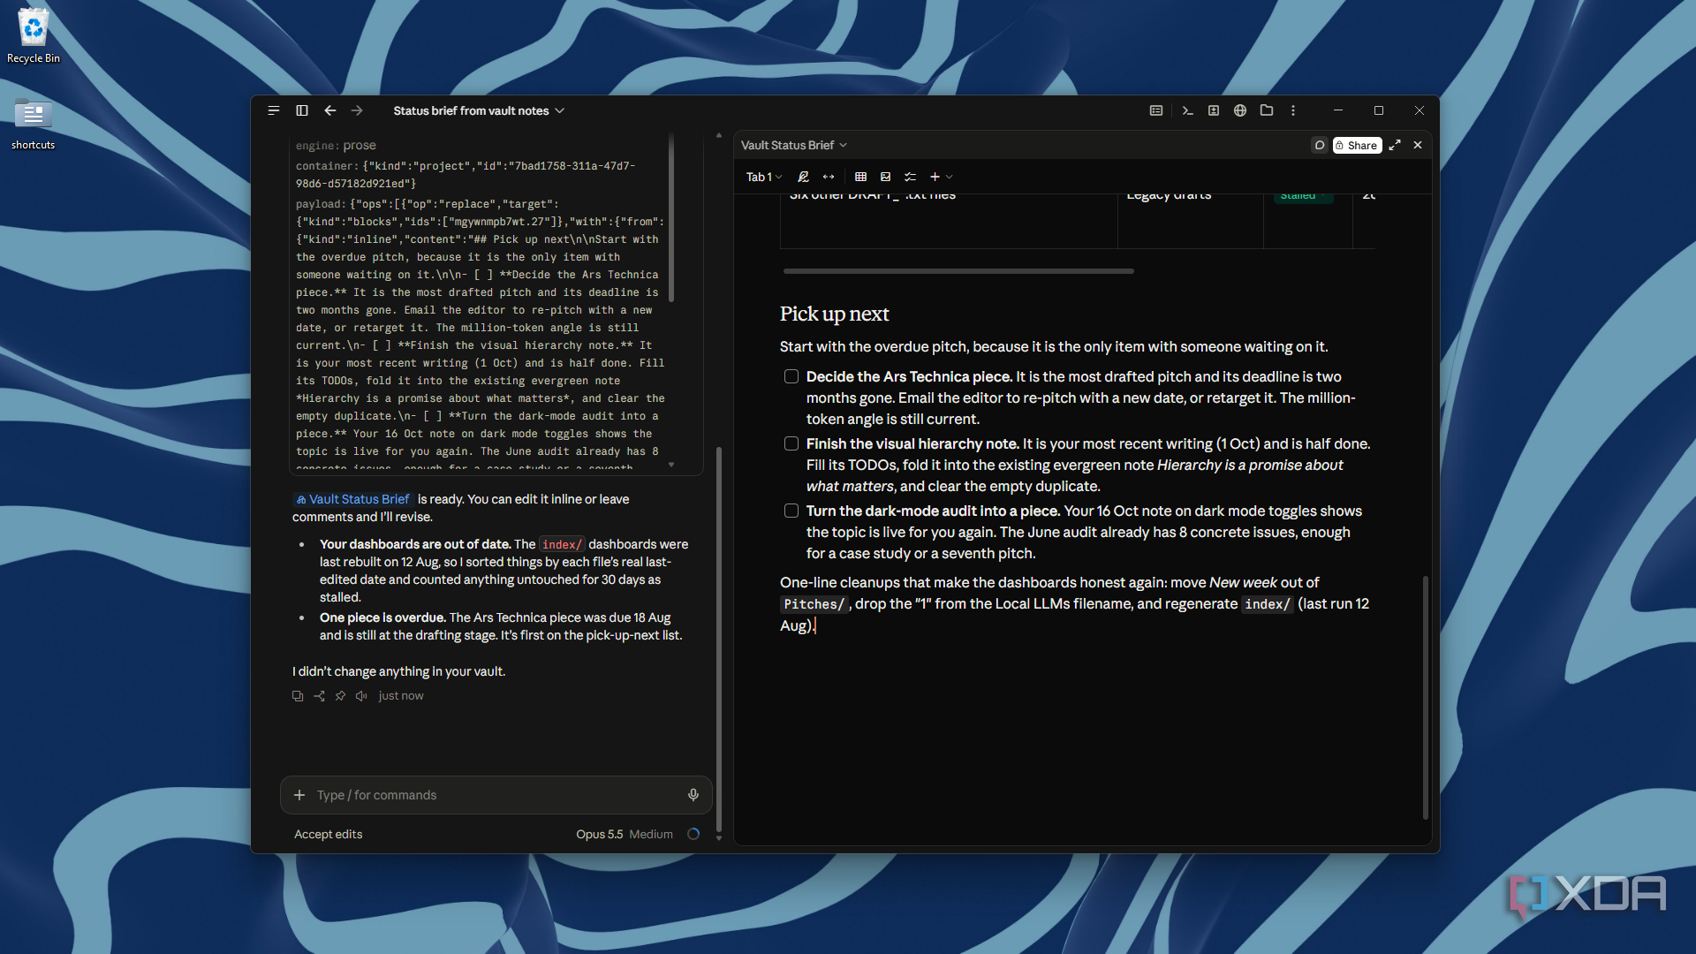Screen dimensions: 1696x954
Task: Open the Vault Status Brief link in chat
Action: [352, 499]
